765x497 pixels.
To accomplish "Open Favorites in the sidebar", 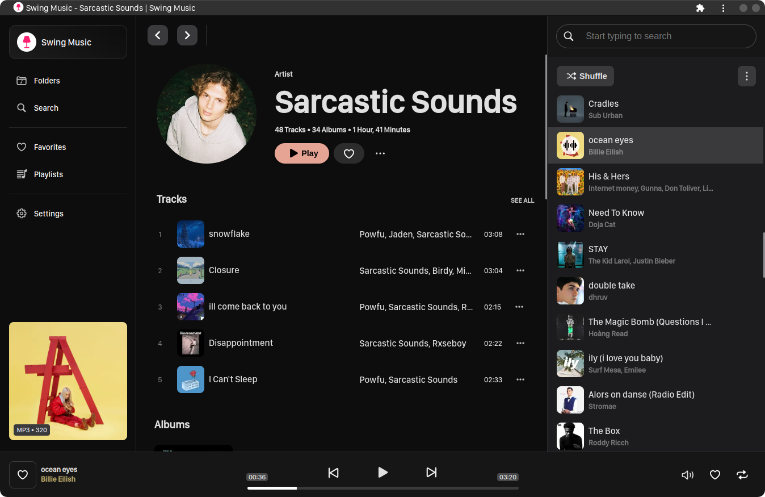I will coord(68,147).
